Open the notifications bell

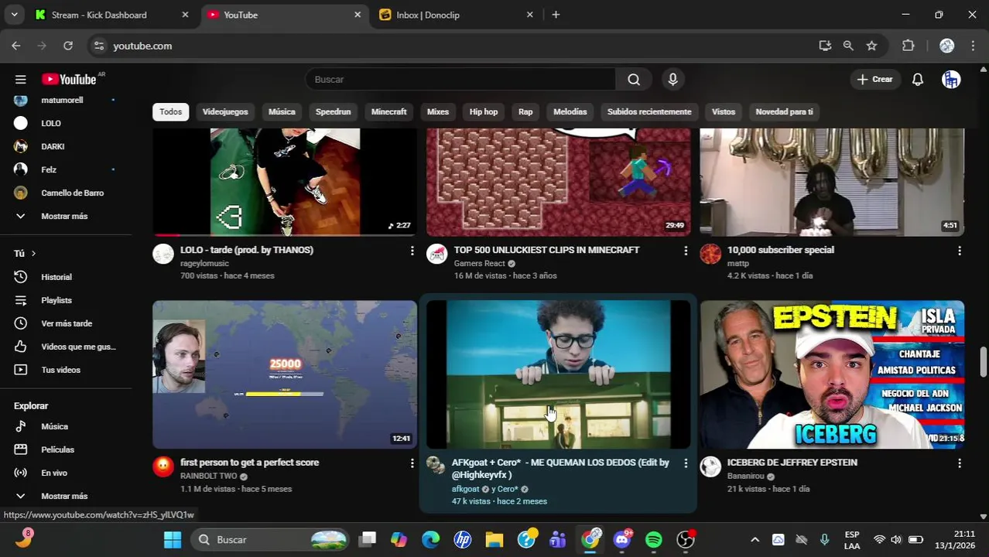[918, 79]
